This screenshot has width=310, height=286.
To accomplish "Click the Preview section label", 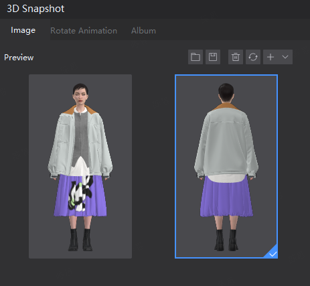I will [x=19, y=58].
